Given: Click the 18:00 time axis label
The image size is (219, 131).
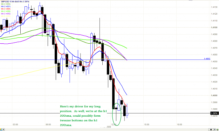Looking at the screenshot, I should pos(179,124).
